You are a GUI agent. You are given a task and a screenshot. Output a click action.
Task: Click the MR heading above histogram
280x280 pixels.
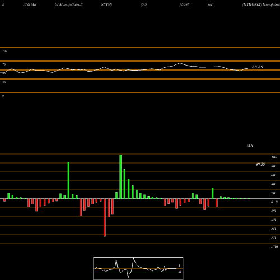[250, 146]
